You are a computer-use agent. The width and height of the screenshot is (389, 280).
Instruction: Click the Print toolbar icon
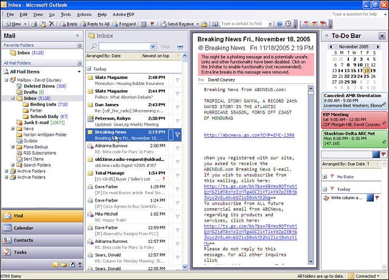[34, 24]
